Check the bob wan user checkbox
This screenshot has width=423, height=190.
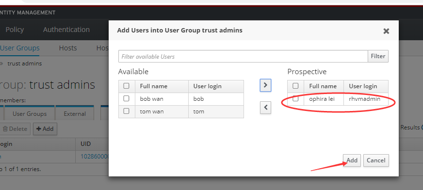(126, 99)
